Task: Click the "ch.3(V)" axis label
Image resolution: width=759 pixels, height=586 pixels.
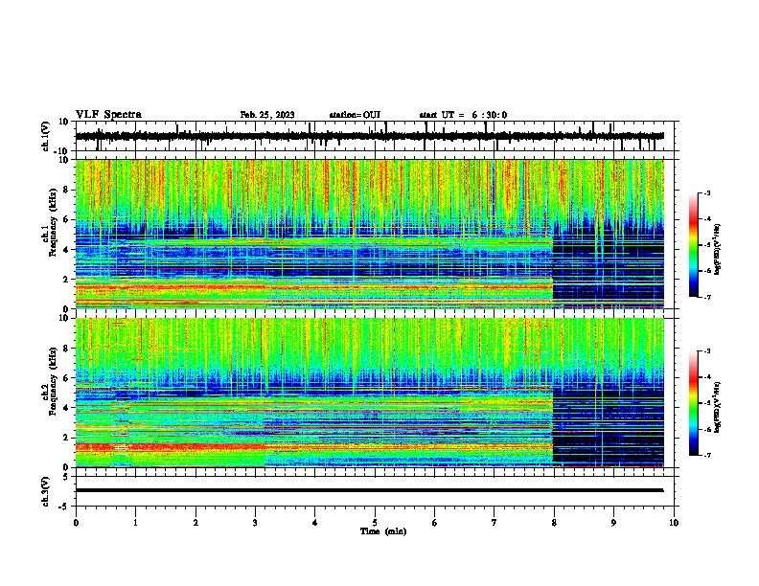Action: pyautogui.click(x=46, y=491)
